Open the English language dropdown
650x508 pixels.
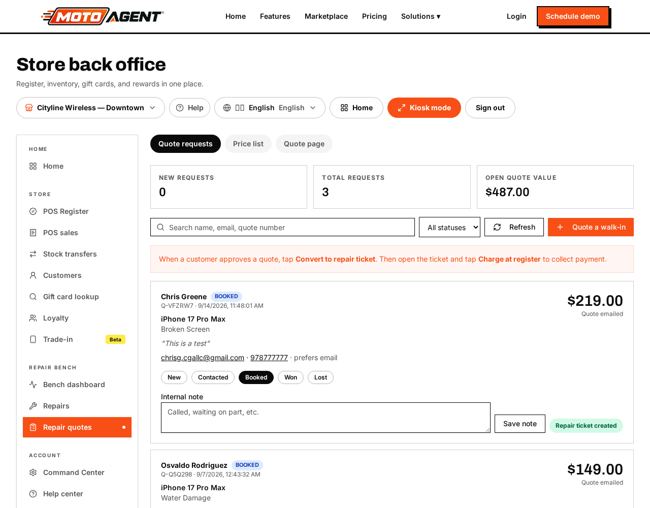pos(270,108)
